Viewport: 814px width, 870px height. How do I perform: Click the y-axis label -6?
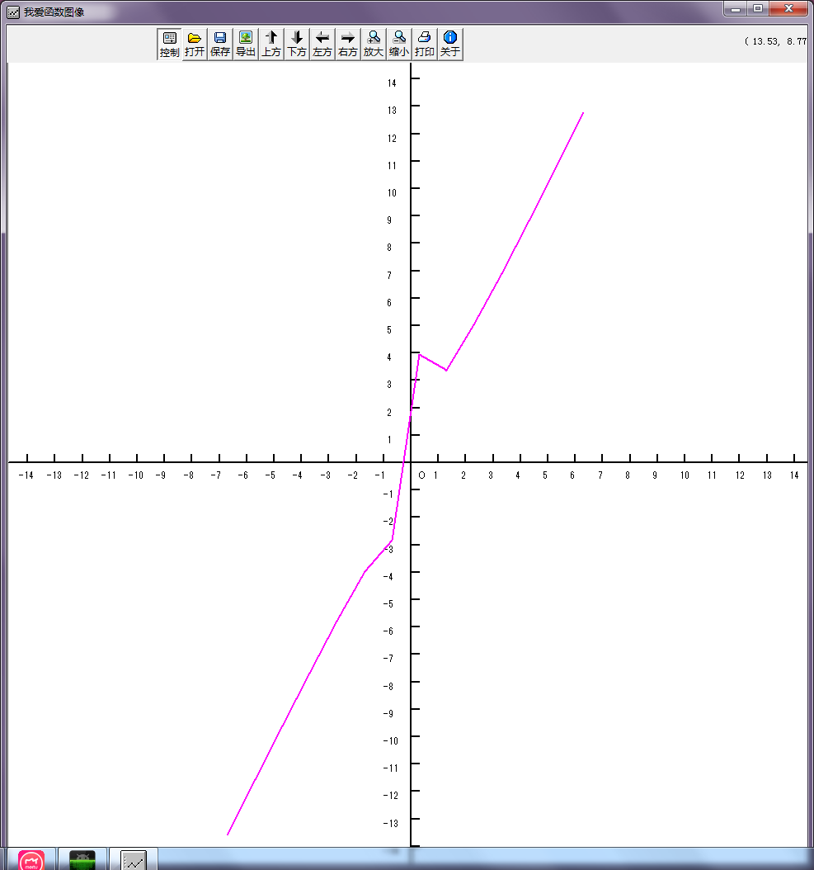tap(388, 631)
